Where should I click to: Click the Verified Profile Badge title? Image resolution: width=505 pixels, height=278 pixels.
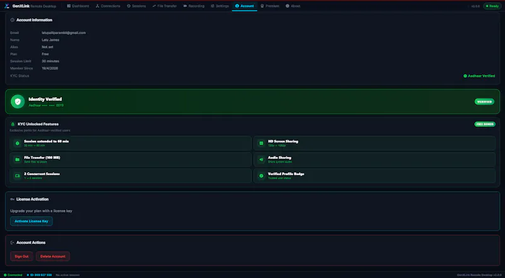tap(286, 174)
